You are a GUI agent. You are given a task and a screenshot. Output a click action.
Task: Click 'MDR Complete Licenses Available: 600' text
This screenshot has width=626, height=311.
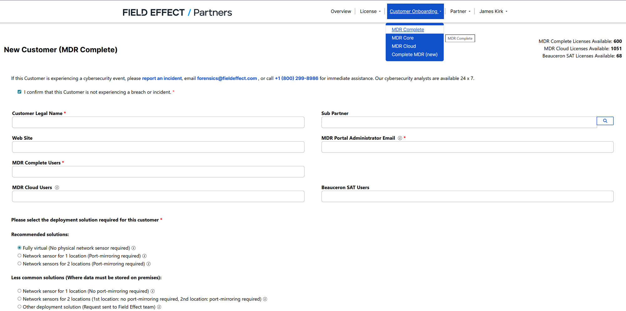click(x=580, y=41)
